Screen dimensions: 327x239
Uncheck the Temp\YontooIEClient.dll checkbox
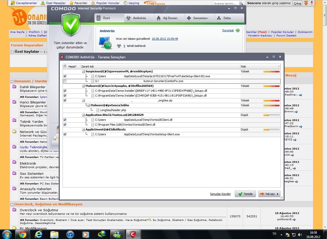coord(65,120)
